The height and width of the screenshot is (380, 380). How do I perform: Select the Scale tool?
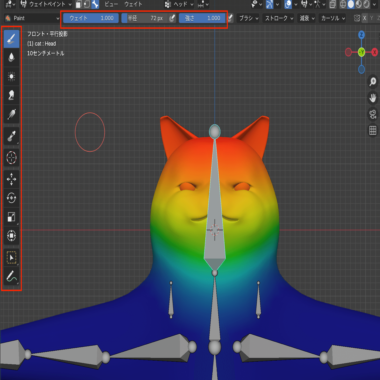[x=11, y=217]
